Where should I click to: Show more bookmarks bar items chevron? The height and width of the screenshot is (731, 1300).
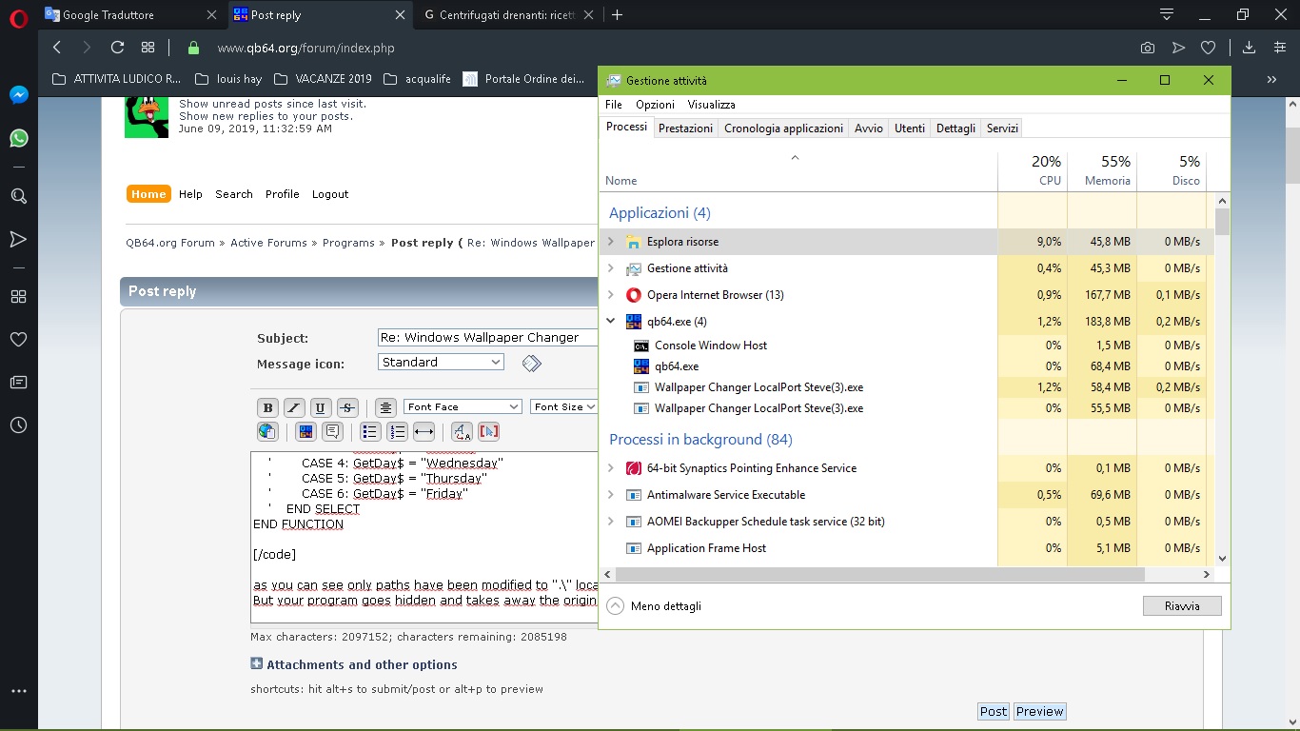(x=1271, y=79)
